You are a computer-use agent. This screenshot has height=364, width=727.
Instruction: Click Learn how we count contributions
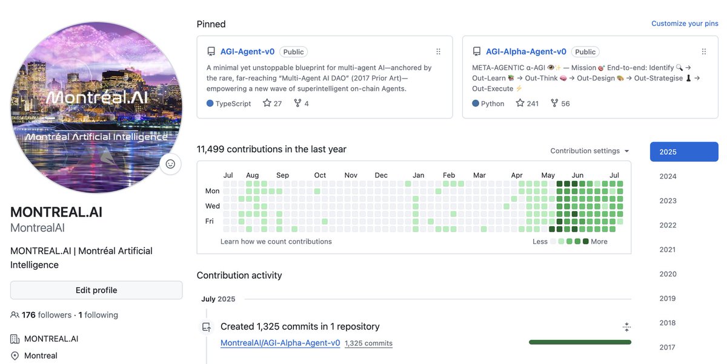pos(276,241)
